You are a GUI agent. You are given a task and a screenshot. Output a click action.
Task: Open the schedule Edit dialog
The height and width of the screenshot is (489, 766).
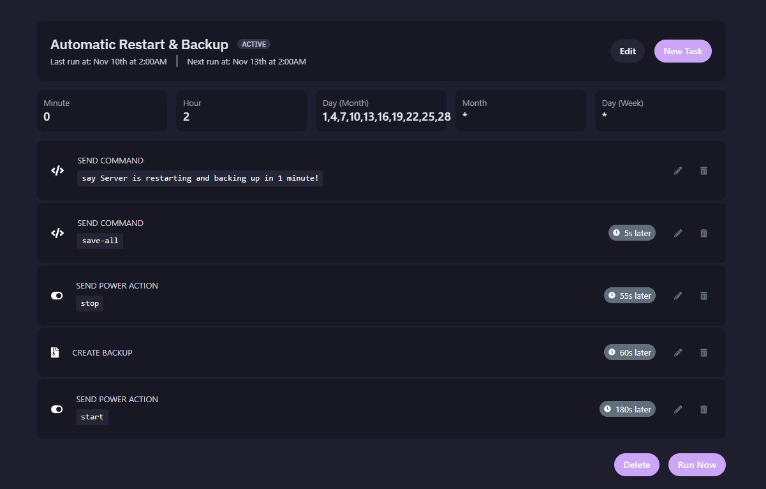[x=628, y=51]
